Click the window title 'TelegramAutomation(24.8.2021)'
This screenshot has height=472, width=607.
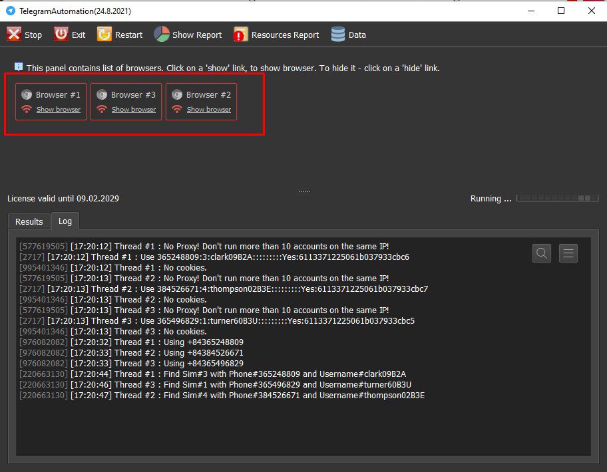point(75,11)
